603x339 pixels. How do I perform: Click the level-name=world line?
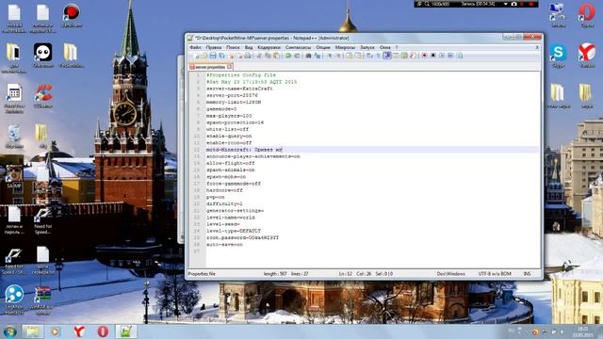pos(230,218)
